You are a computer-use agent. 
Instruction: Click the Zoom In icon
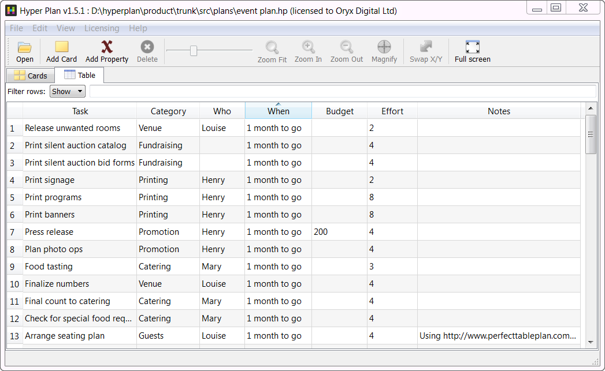pyautogui.click(x=308, y=47)
